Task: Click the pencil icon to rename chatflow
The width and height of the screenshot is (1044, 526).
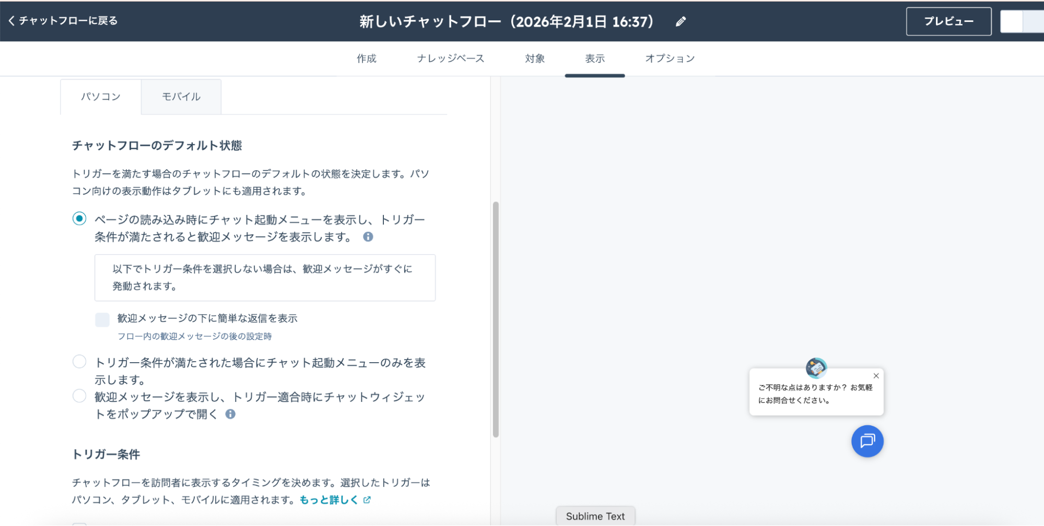Action: (x=681, y=21)
